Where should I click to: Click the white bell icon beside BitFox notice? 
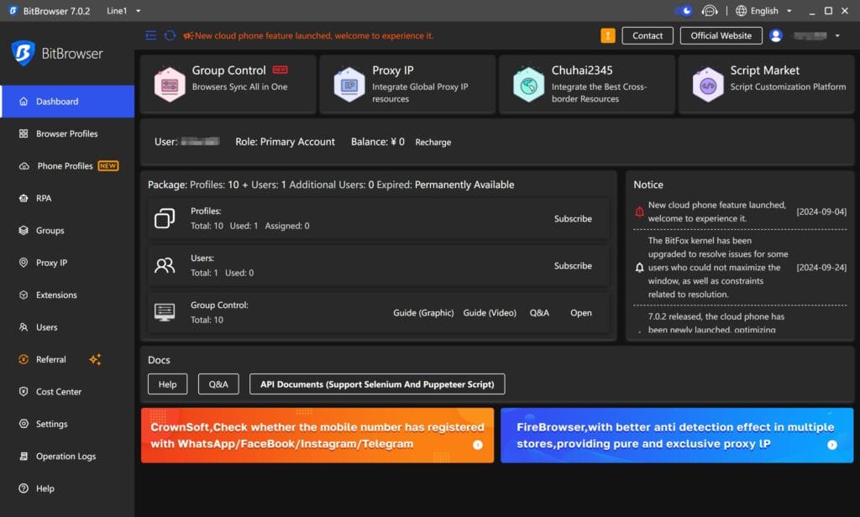(x=639, y=268)
